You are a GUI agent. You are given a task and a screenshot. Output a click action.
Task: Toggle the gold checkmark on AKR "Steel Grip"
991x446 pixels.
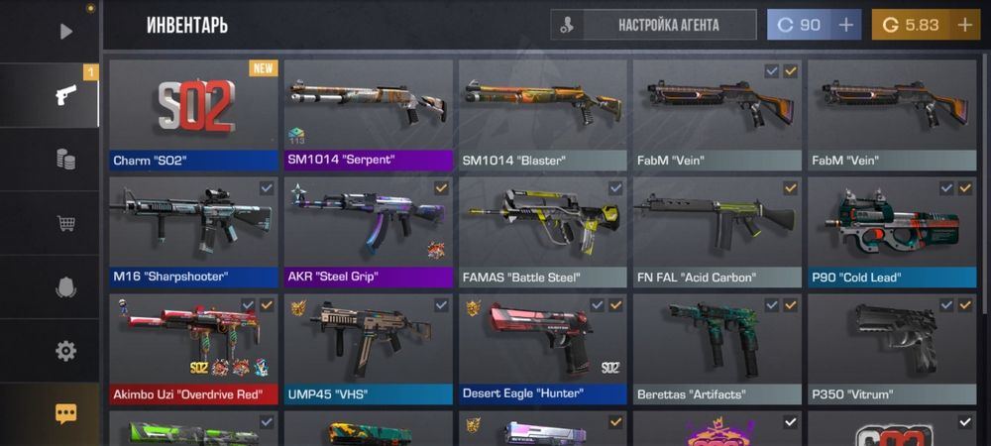coord(441,187)
